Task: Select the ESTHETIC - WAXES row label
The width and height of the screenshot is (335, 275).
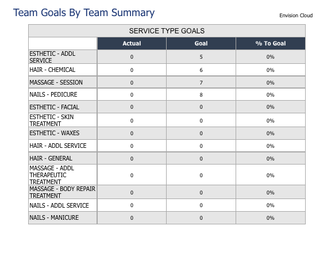Action: click(x=55, y=133)
